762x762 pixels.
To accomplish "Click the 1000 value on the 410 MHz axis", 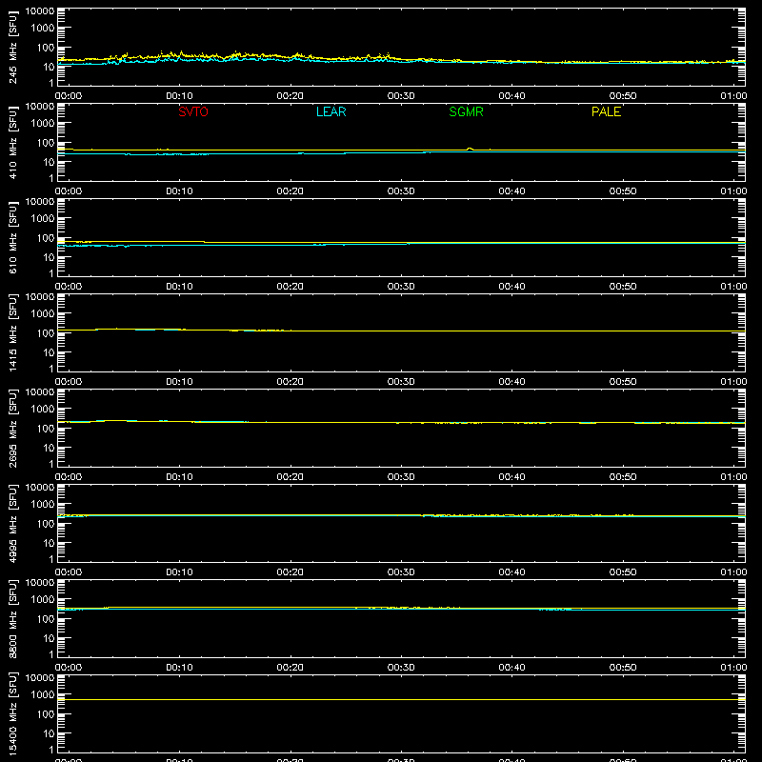I will tap(43, 124).
